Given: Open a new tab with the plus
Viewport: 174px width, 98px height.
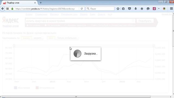Looking at the screenshot, I should coord(41,3).
